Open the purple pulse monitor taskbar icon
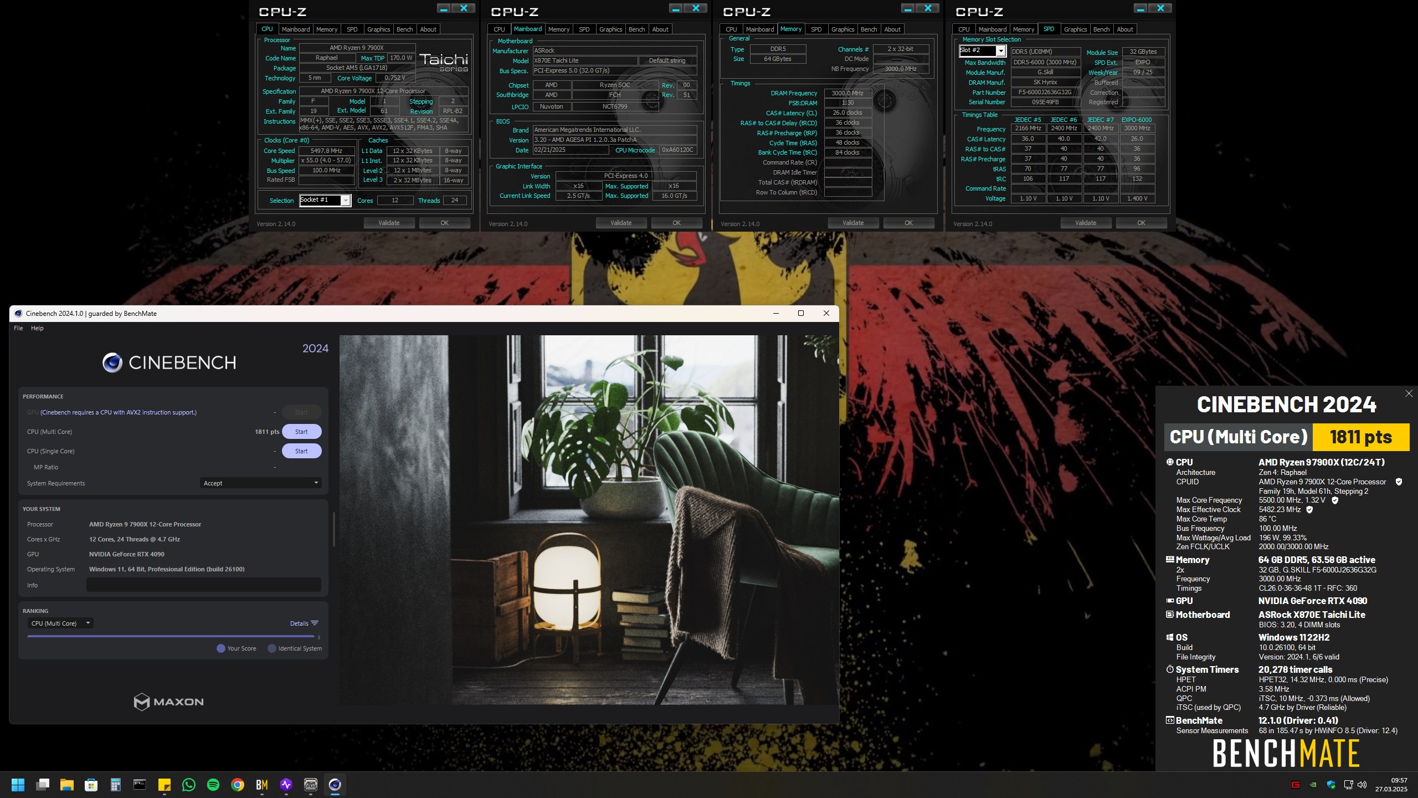 click(286, 785)
